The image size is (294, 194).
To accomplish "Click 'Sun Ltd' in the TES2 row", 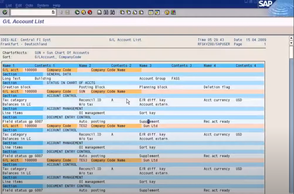I will 150,126.
